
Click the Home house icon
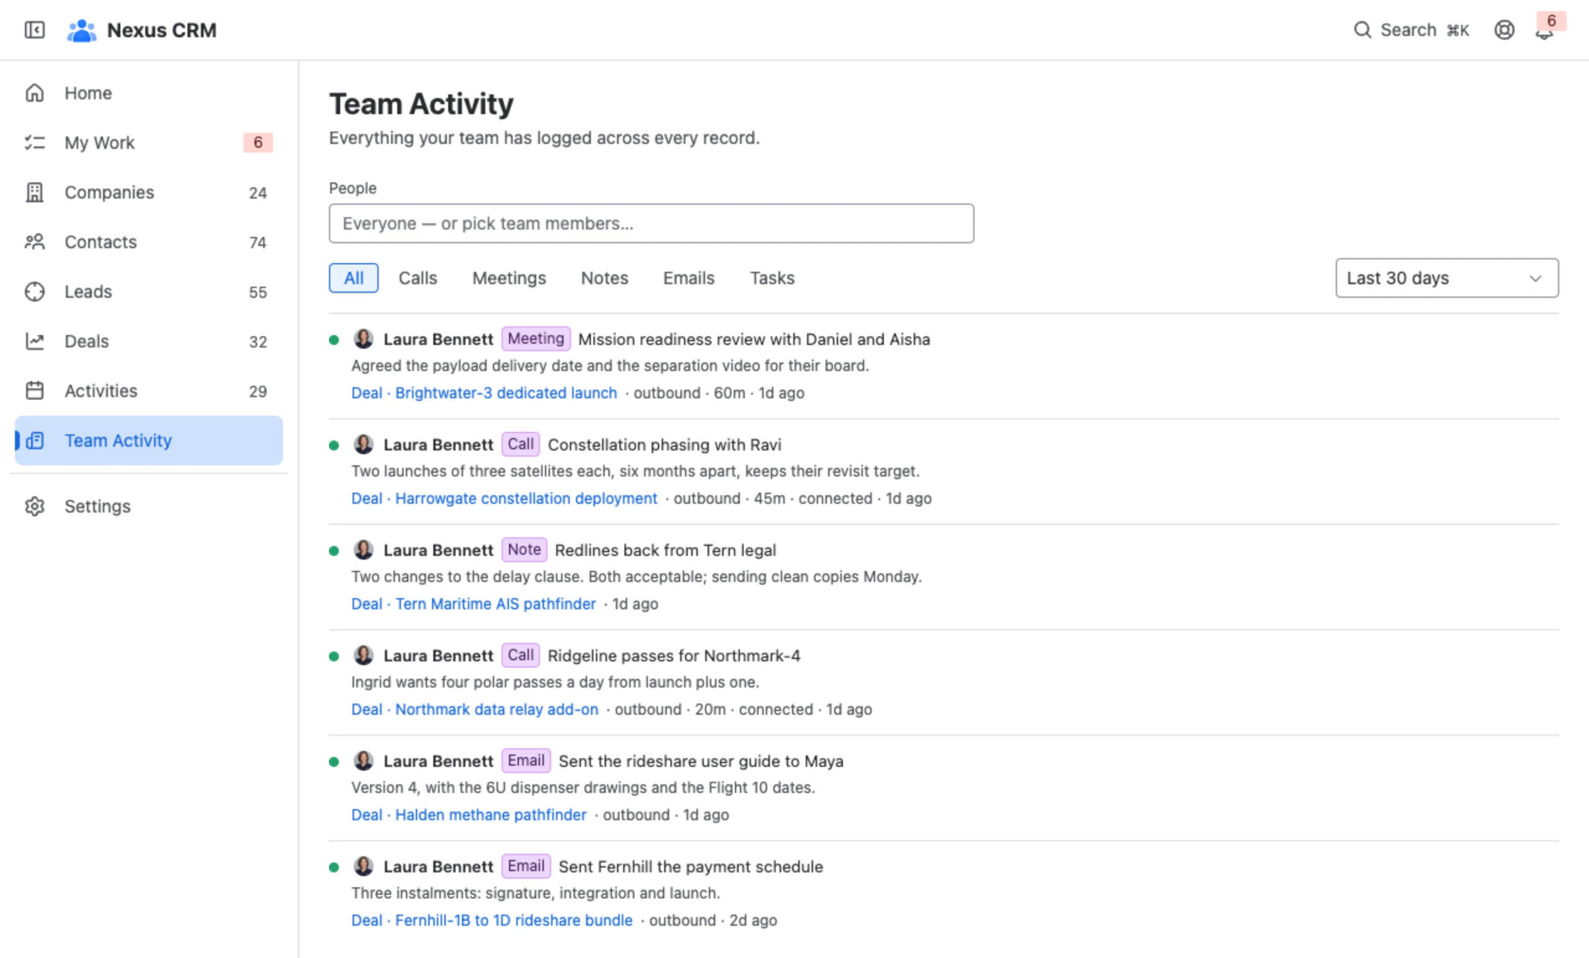[x=35, y=93]
